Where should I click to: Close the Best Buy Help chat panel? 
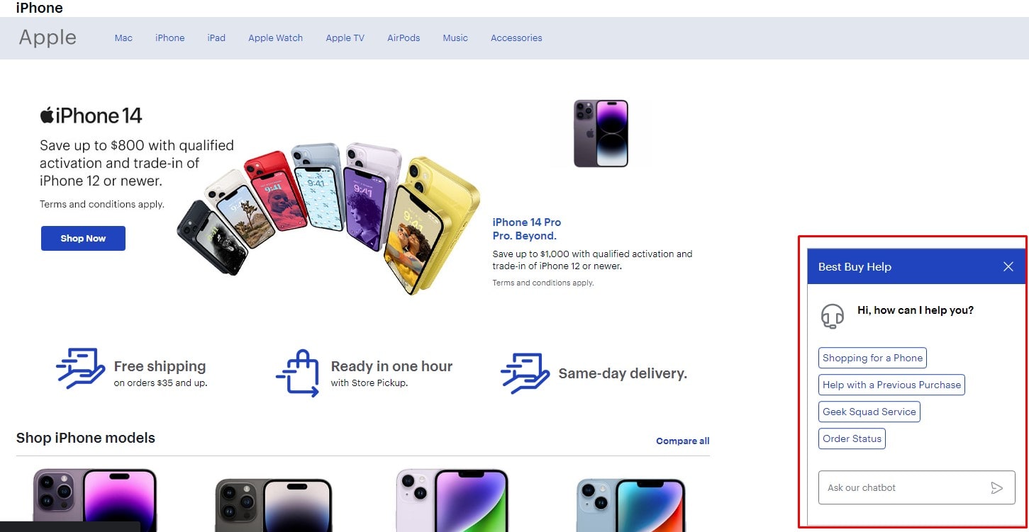(x=1008, y=266)
